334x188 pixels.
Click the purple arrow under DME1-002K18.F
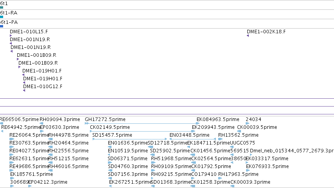[x=248, y=36]
